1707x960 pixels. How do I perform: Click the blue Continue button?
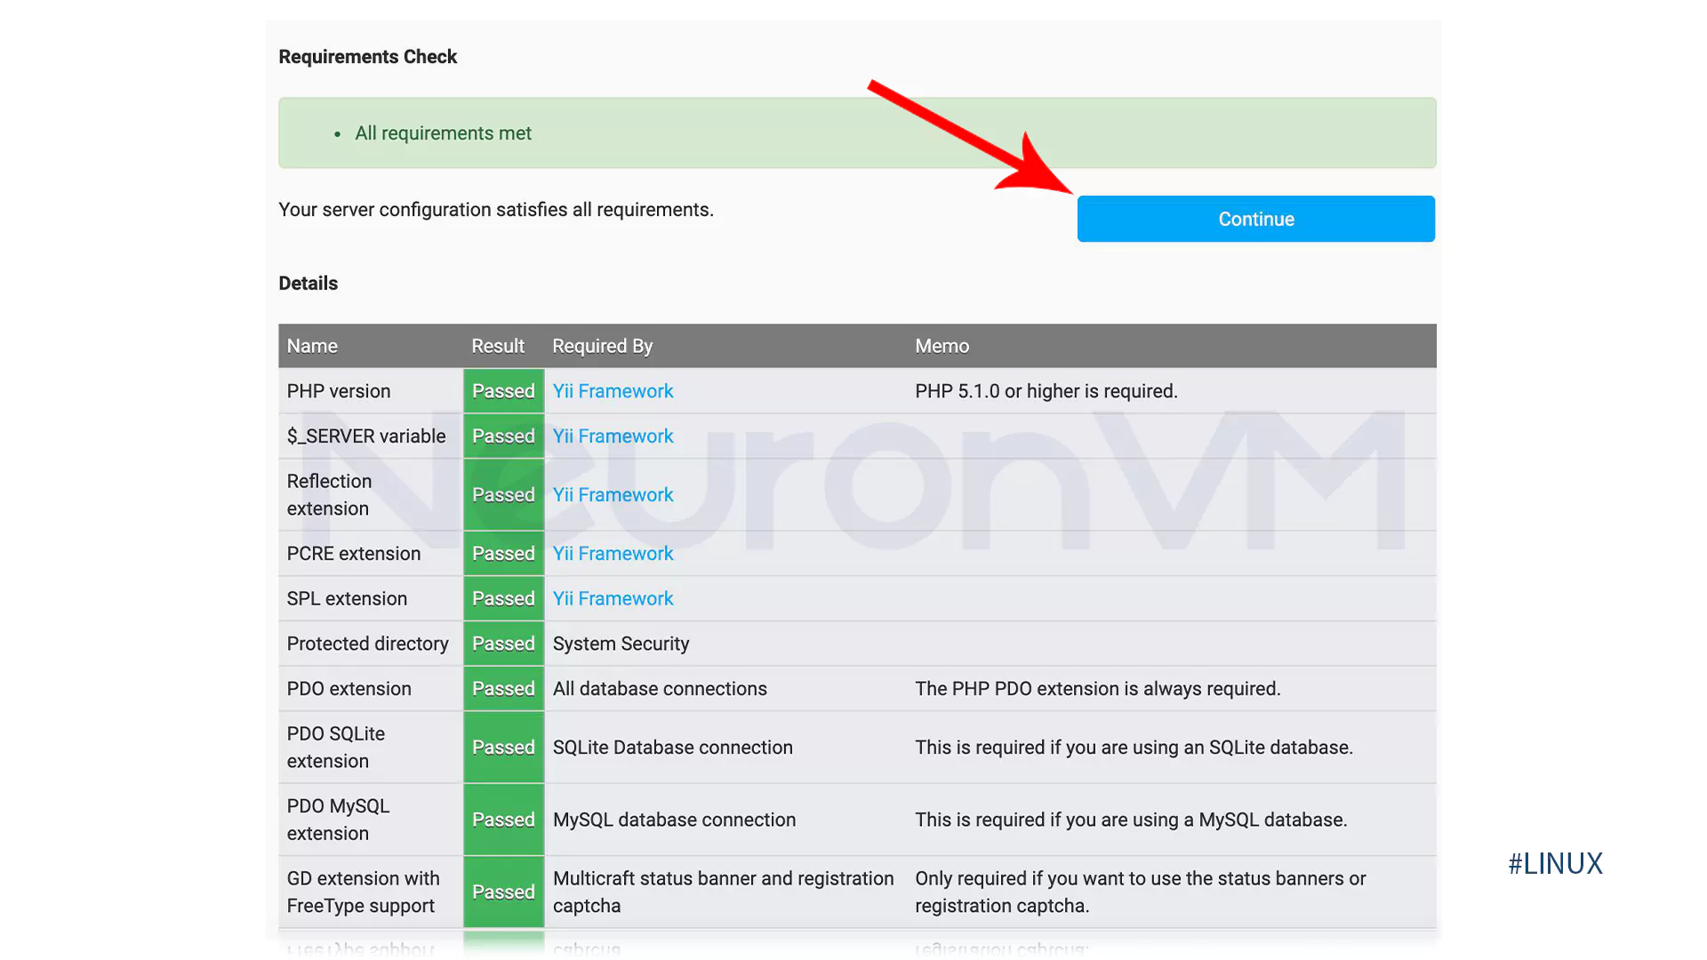[x=1255, y=219]
